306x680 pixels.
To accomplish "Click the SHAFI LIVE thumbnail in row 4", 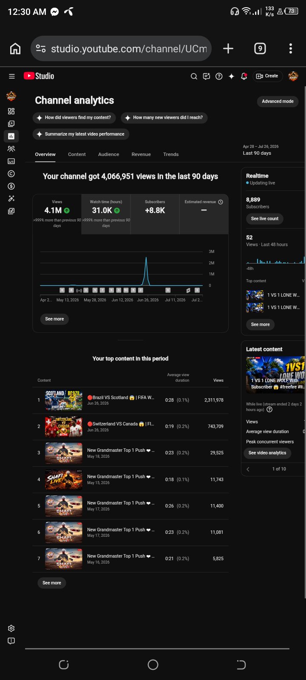I will (64, 480).
